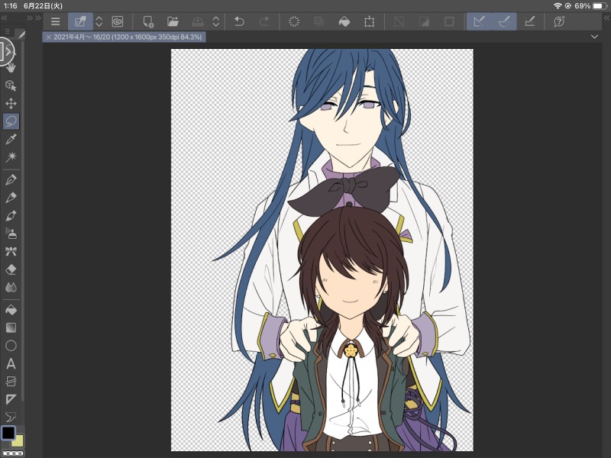Expand right palette dock with double-arrow
The width and height of the screenshot is (611, 458).
606,18
